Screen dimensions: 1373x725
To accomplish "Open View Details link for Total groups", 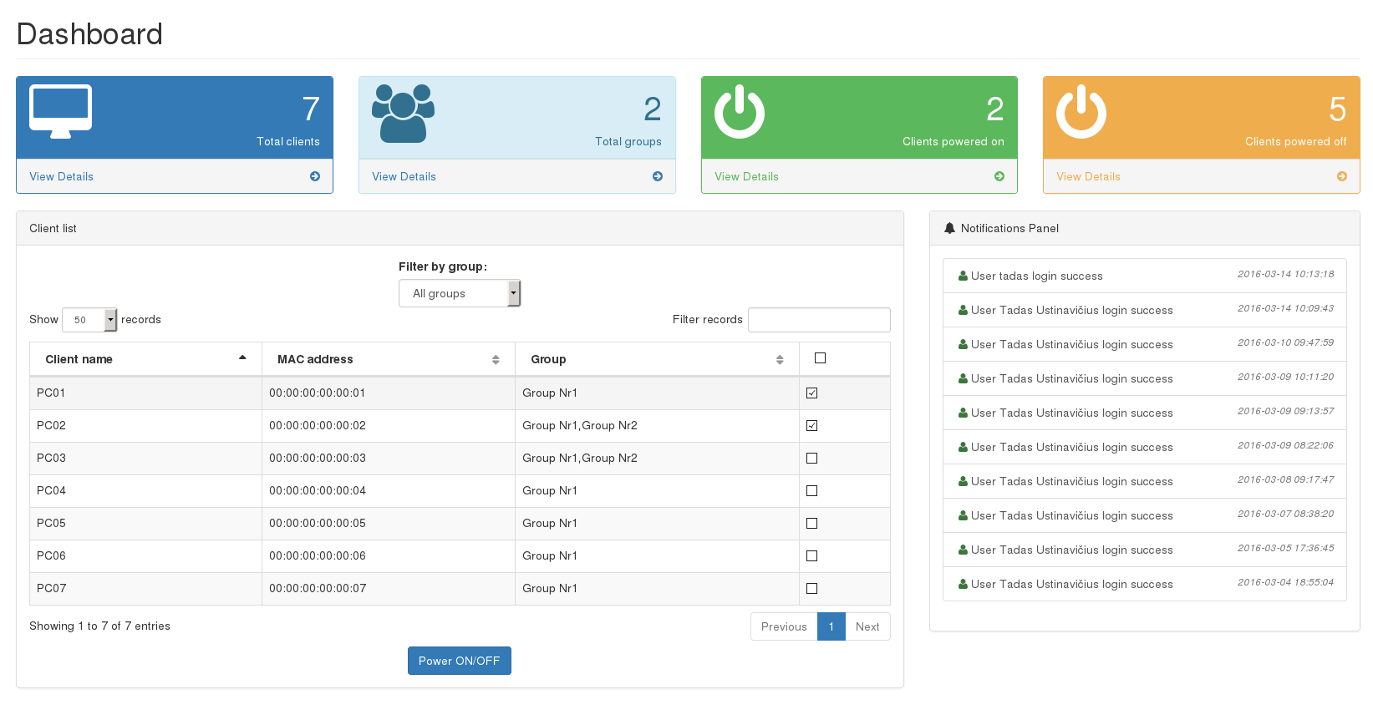I will tap(404, 176).
